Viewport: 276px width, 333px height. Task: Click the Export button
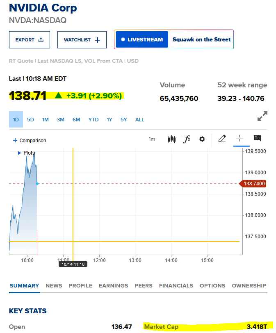coord(30,40)
